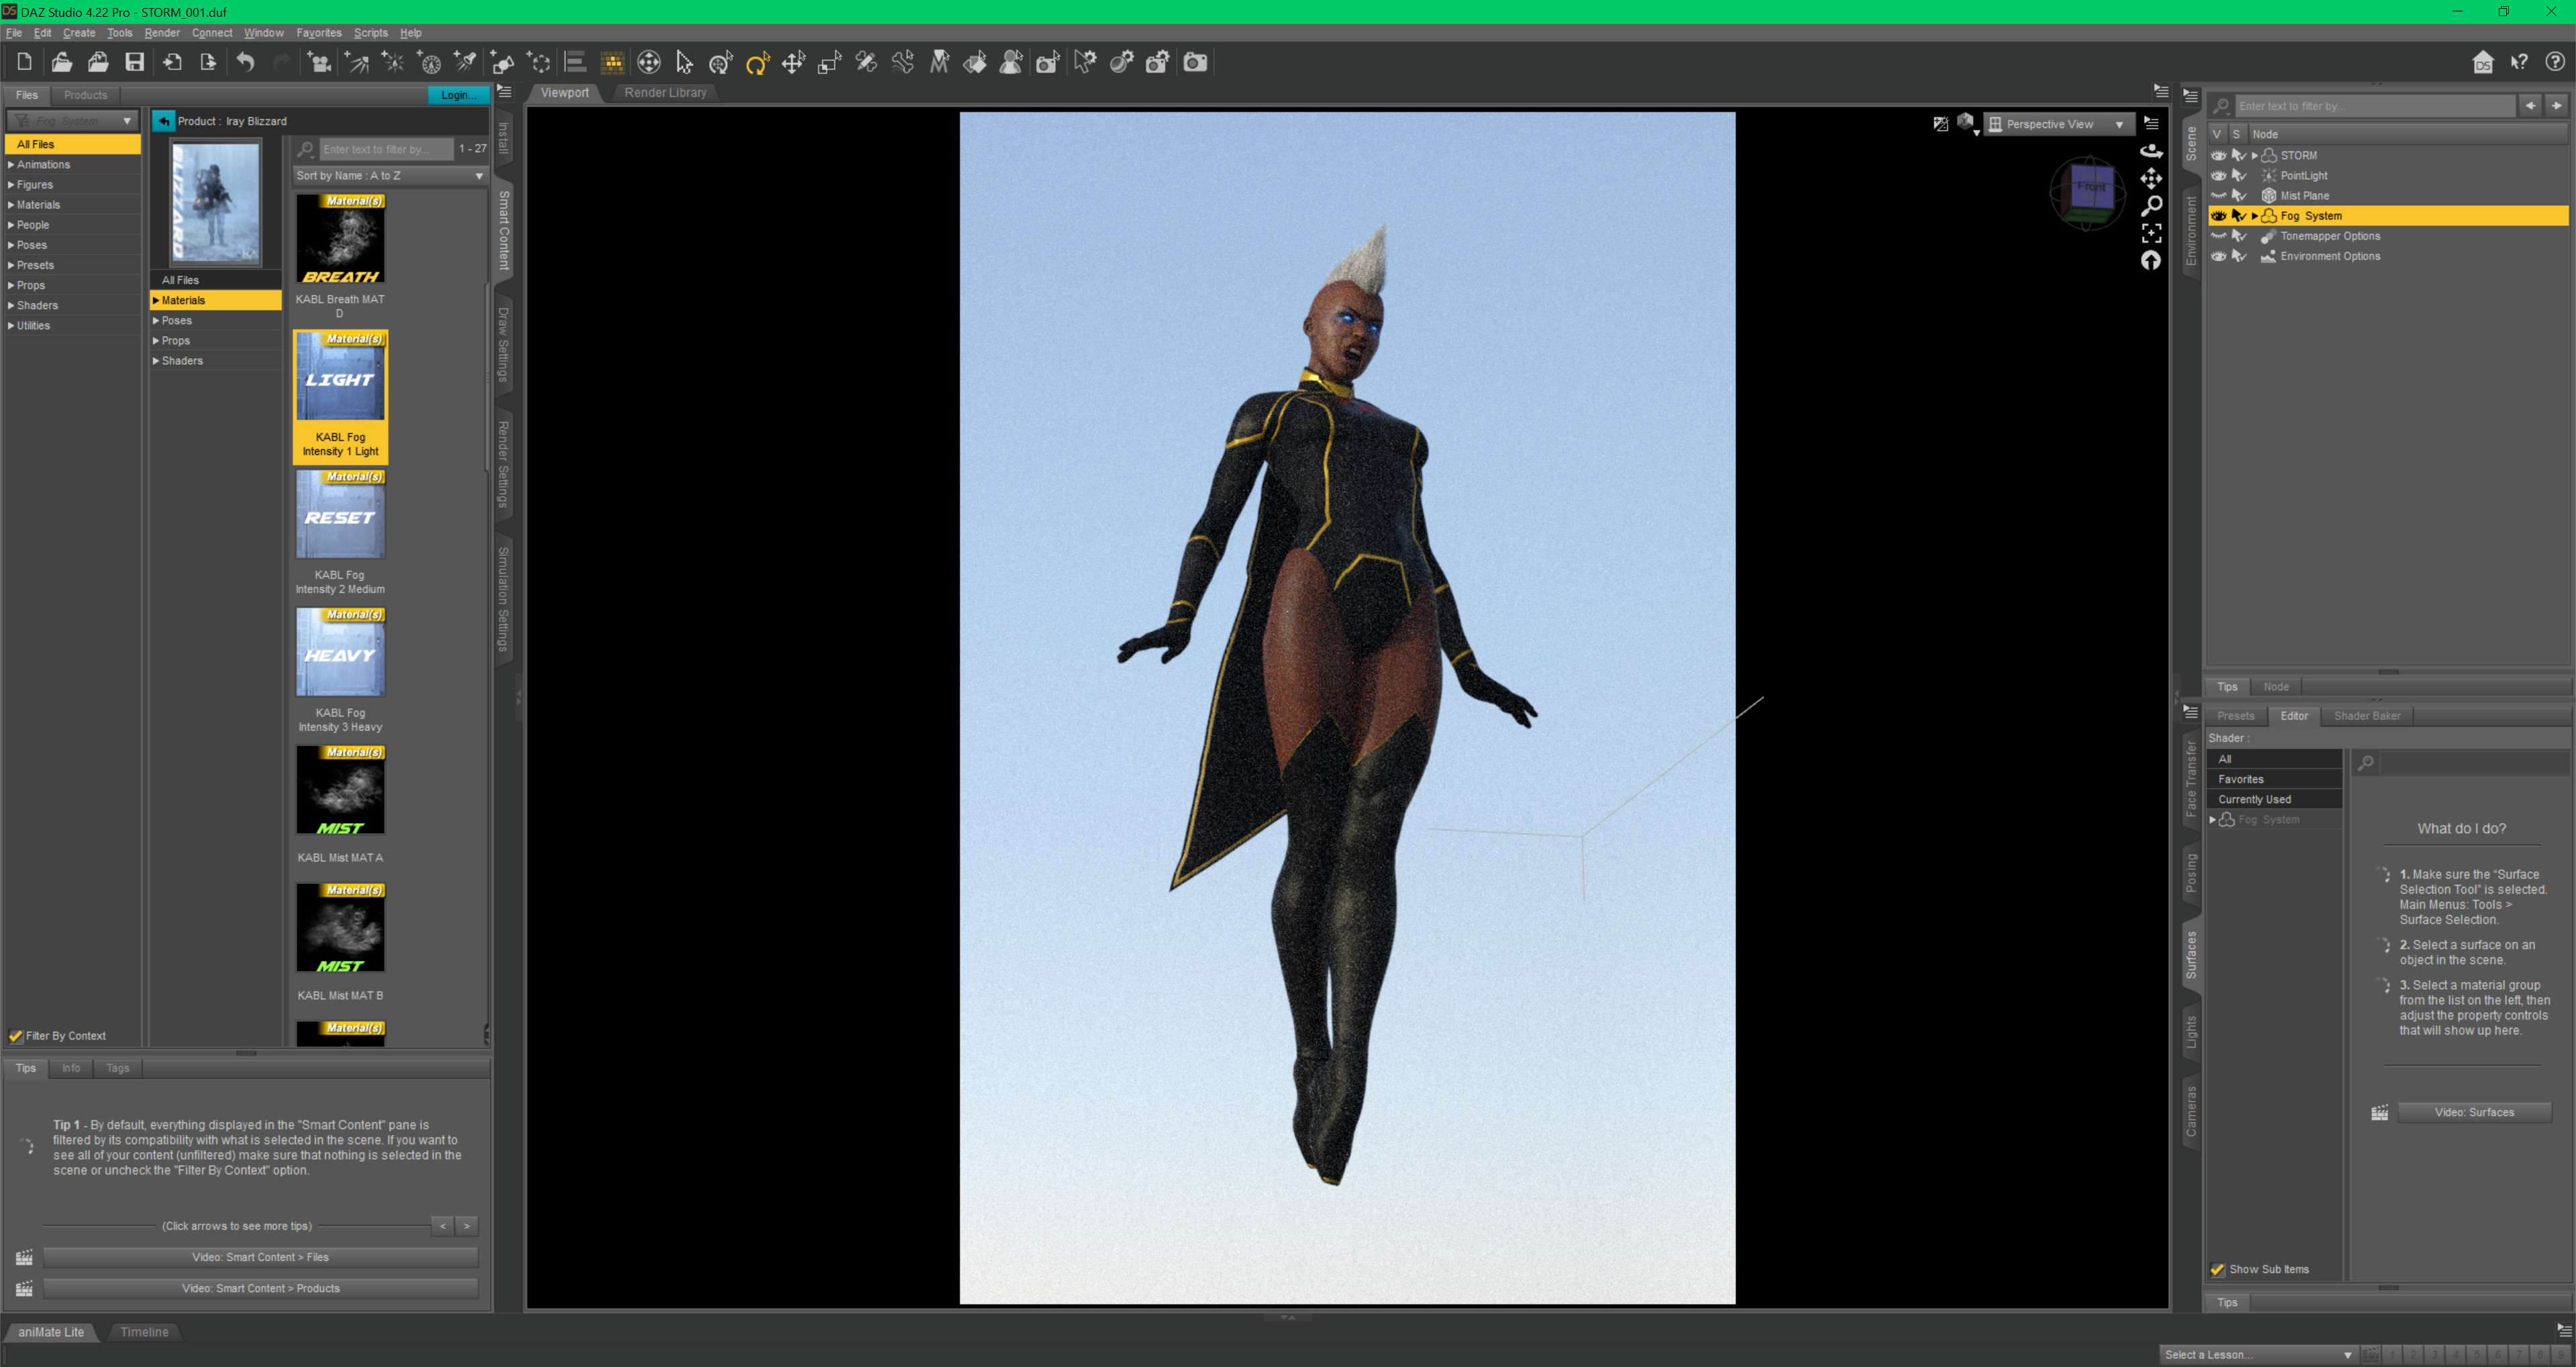Click the viewport reset view arrow

pos(2150,260)
